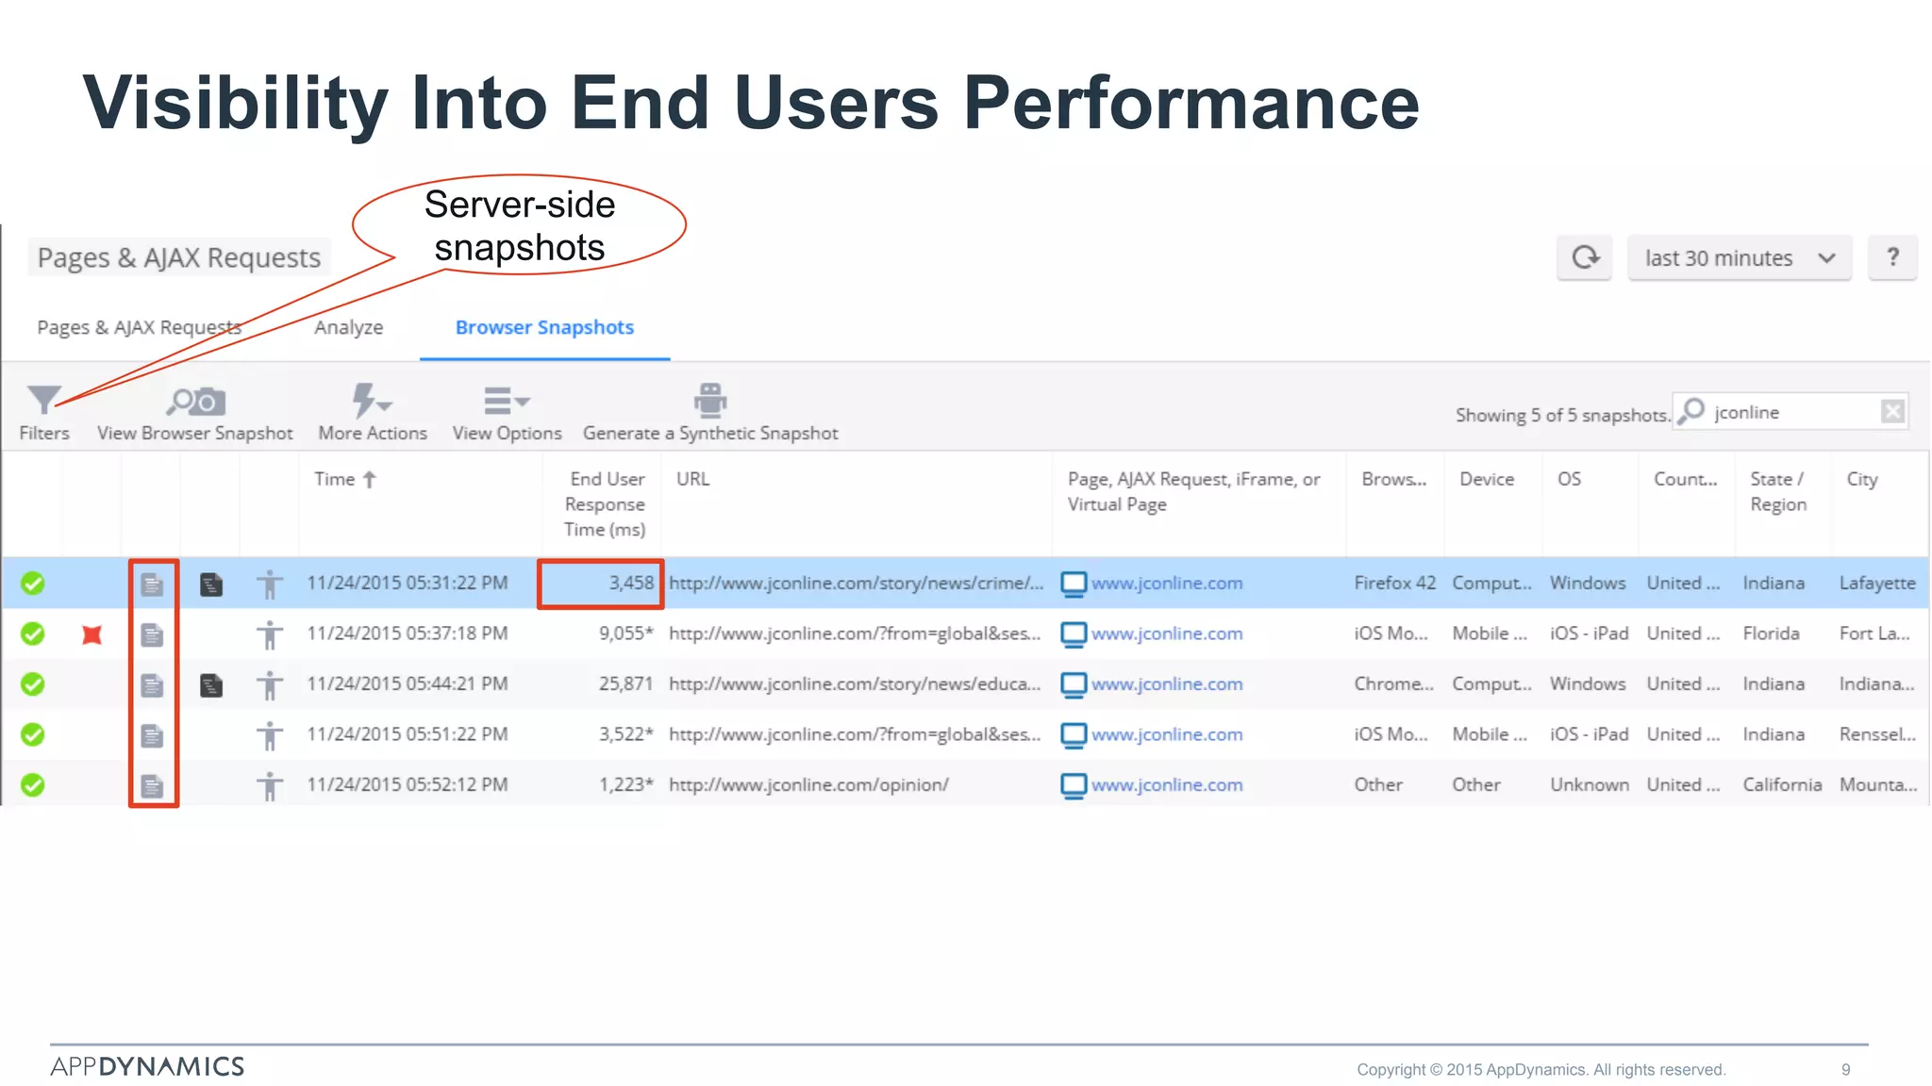This screenshot has height=1086, width=1932.
Task: Click dark document icon in 05:31:22 PM row
Action: click(211, 584)
